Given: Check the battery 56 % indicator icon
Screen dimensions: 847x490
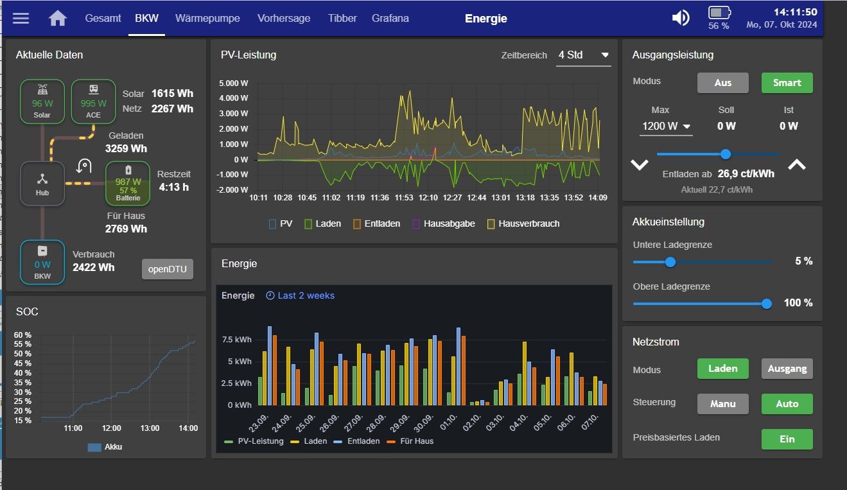Looking at the screenshot, I should click(719, 12).
